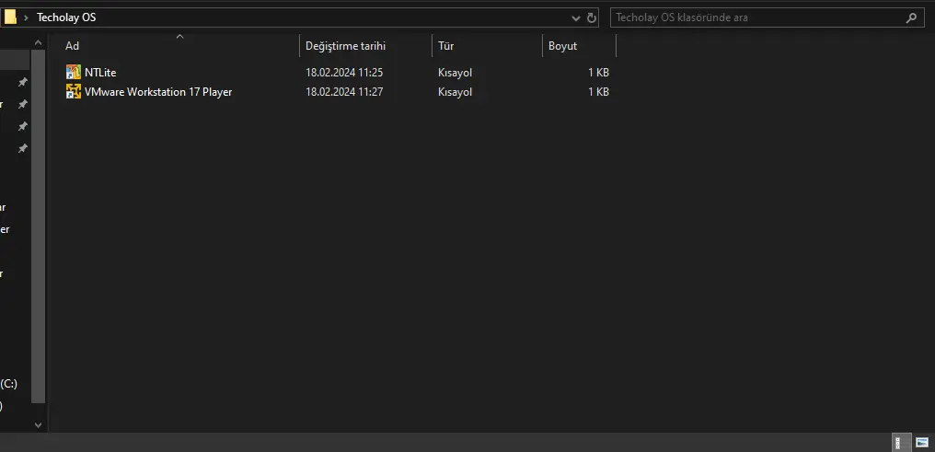Screen dimensions: 935x452
Task: Click 1 KB size in VMware row
Action: coord(598,92)
